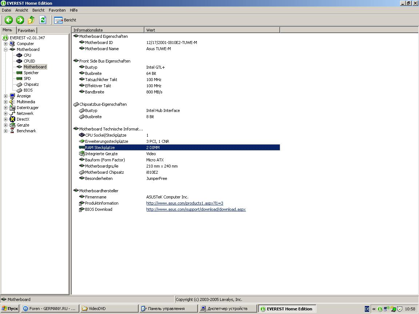
Task: Click the green Forward arrow toolbar icon
Action: [20, 20]
